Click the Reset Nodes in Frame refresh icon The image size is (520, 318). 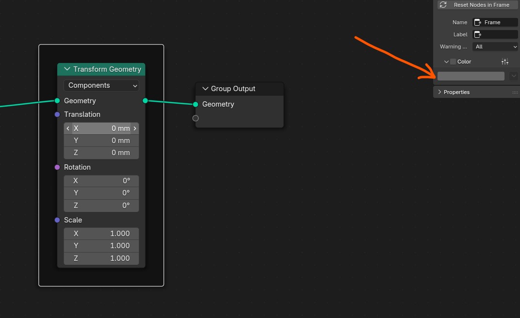click(x=443, y=5)
